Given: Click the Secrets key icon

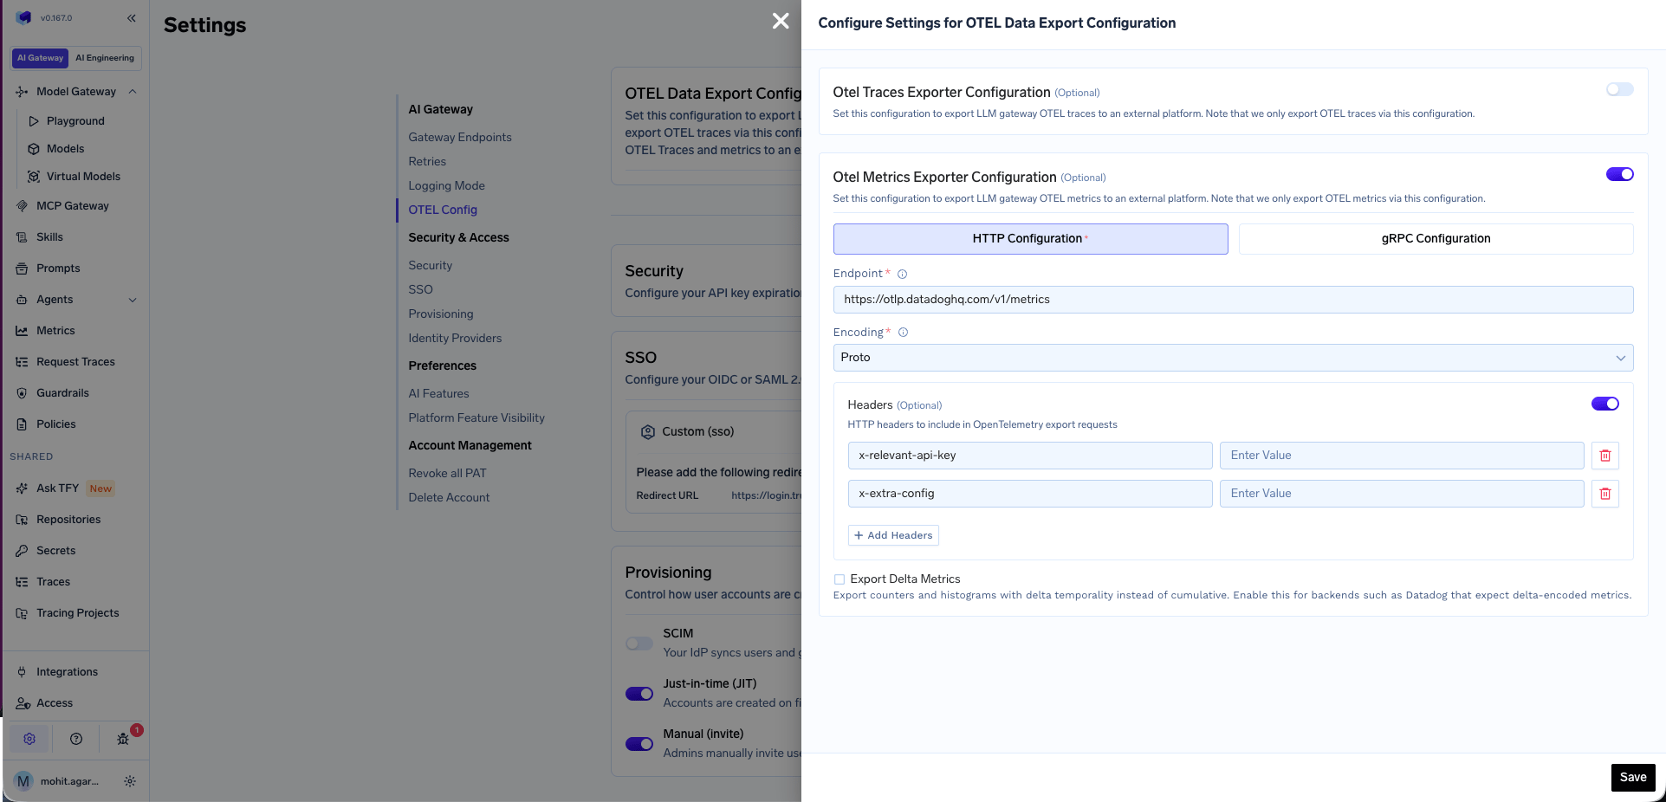Looking at the screenshot, I should 22,551.
